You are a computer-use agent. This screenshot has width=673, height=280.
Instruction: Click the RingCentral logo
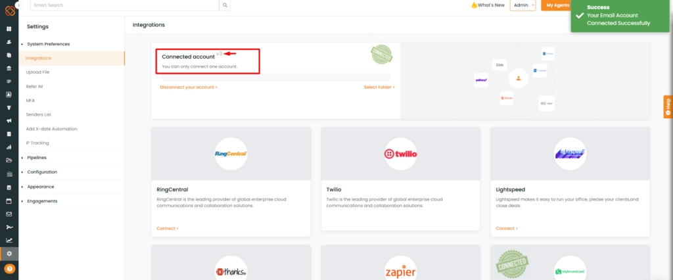231,154
